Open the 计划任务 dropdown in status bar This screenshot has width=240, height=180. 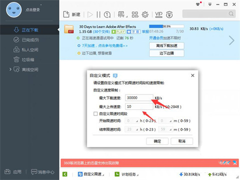point(126,174)
